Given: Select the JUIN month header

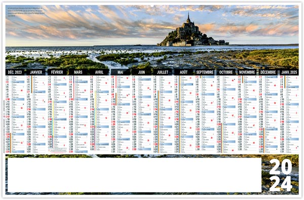Looking at the screenshot, I should click(x=141, y=72).
